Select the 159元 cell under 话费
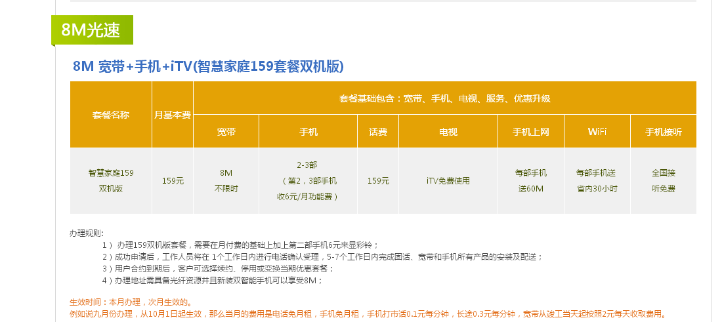 [378, 181]
